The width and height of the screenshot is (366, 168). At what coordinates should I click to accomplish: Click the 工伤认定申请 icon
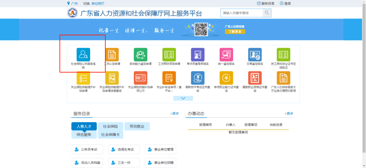click(x=112, y=55)
